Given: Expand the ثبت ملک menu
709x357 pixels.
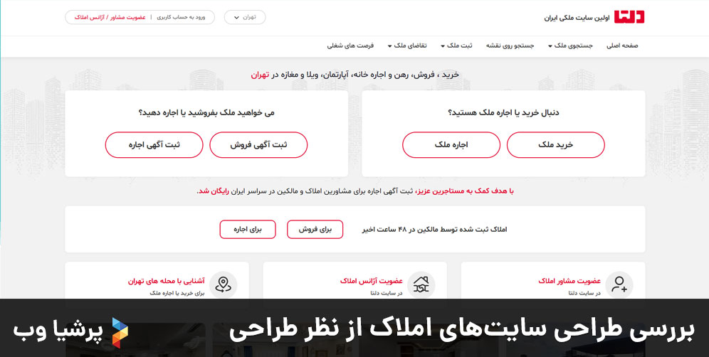Looking at the screenshot, I should click(x=456, y=46).
